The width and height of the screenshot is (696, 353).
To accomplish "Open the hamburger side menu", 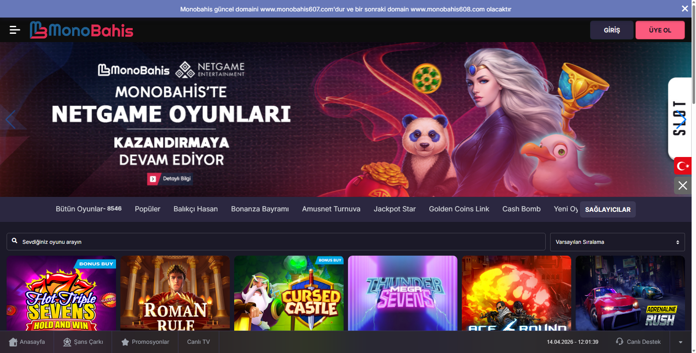I will point(15,30).
